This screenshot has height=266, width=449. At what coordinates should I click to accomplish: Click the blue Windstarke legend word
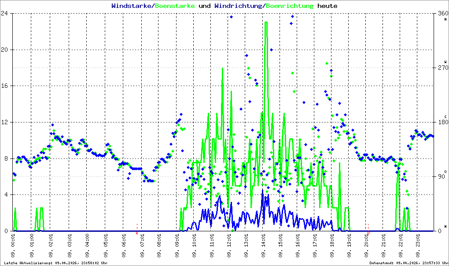tap(132, 6)
